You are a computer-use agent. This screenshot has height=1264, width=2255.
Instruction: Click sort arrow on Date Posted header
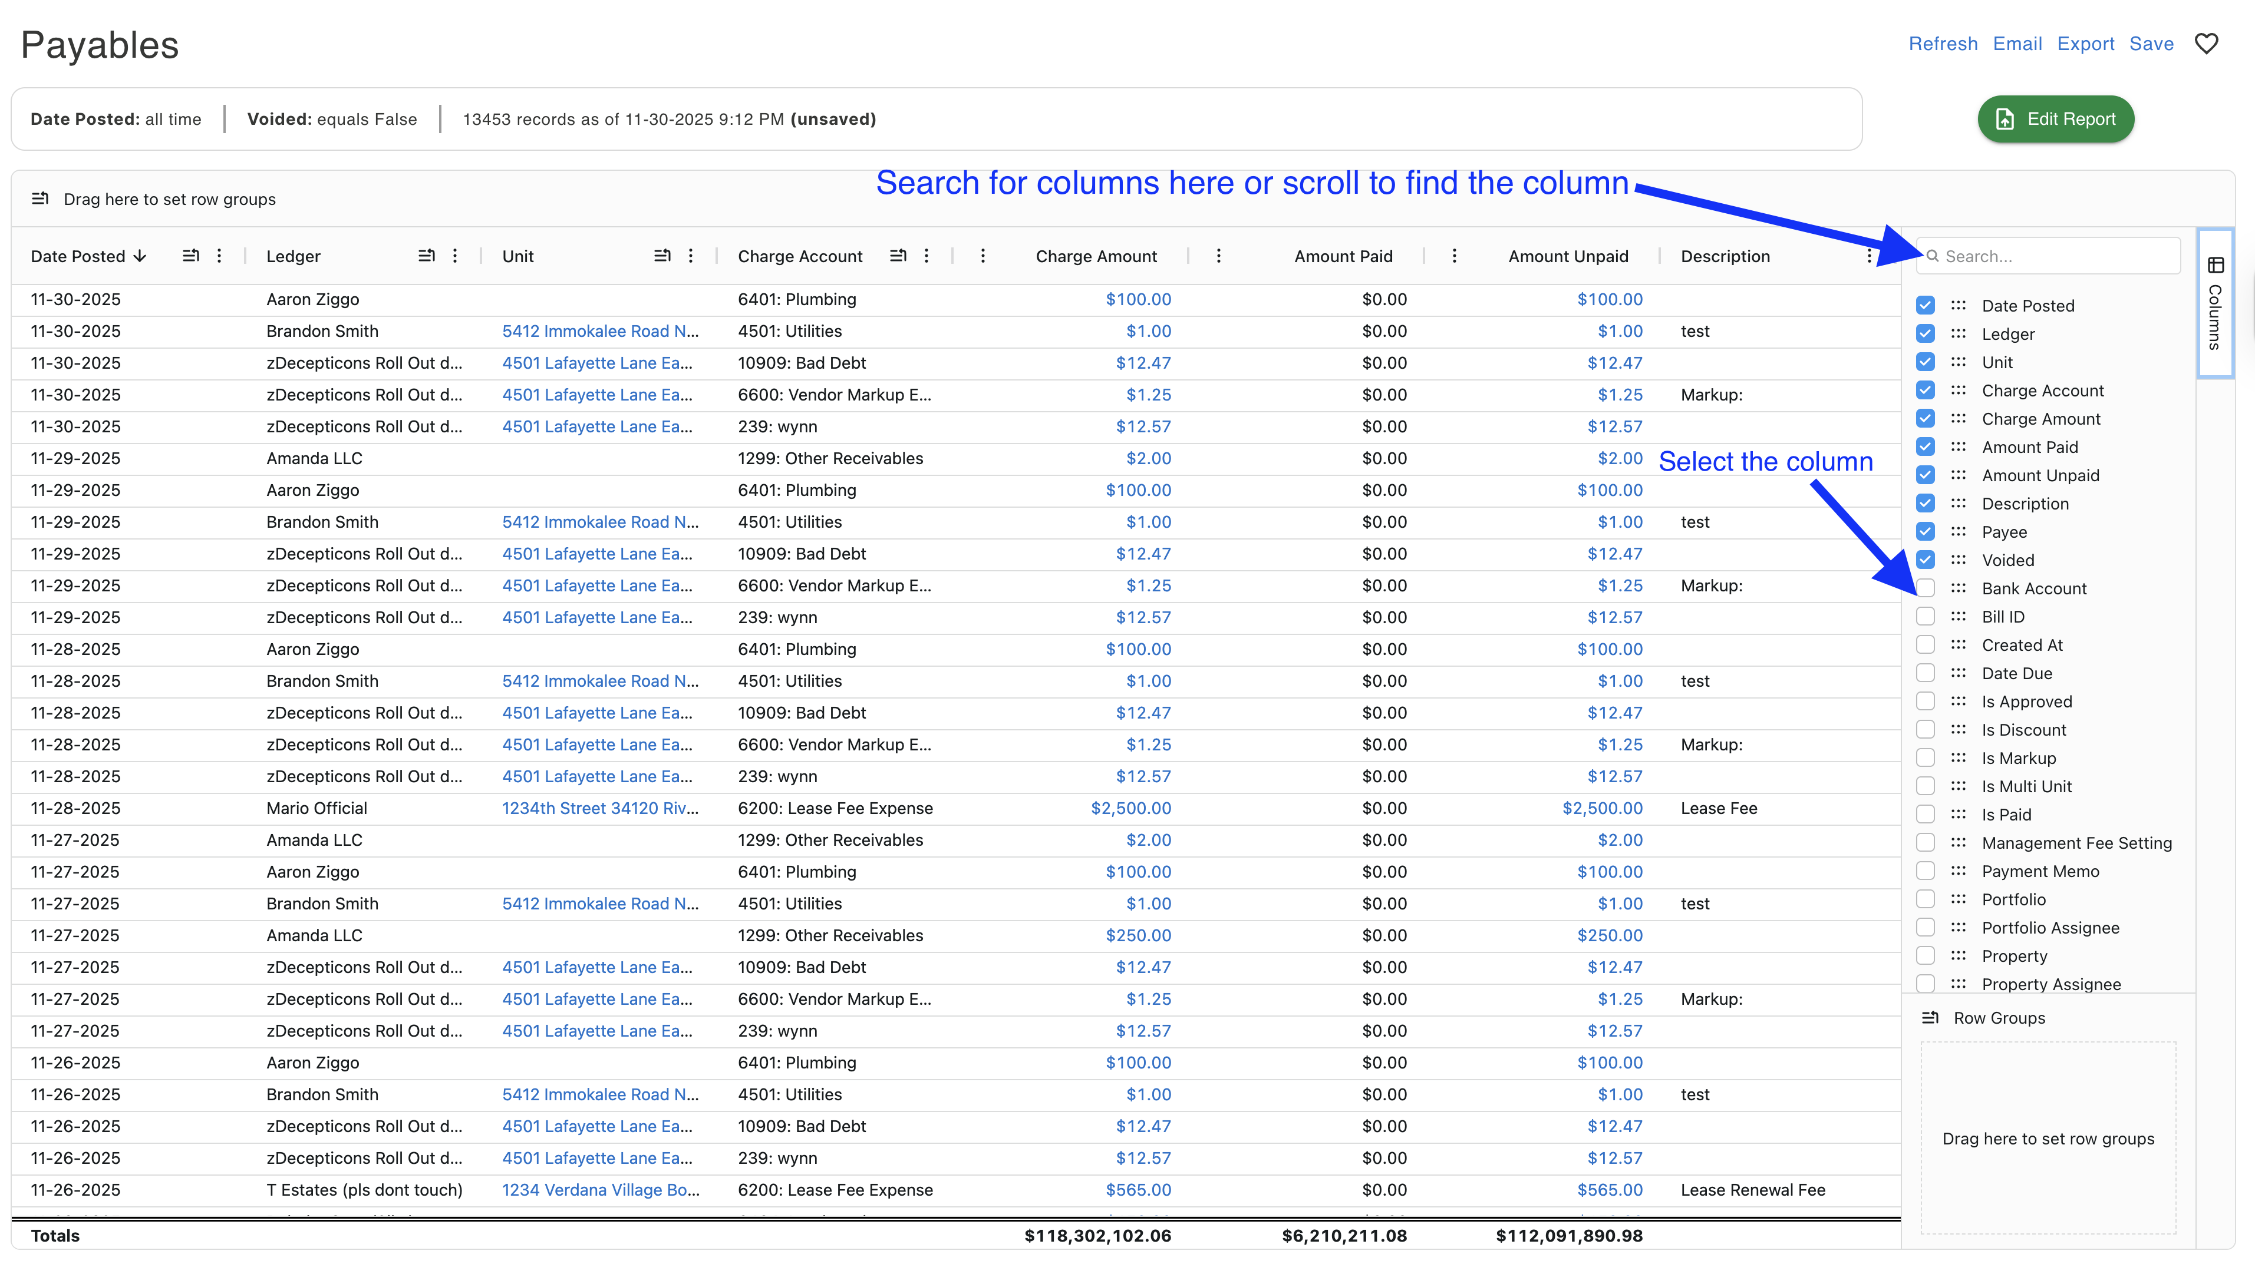(140, 256)
